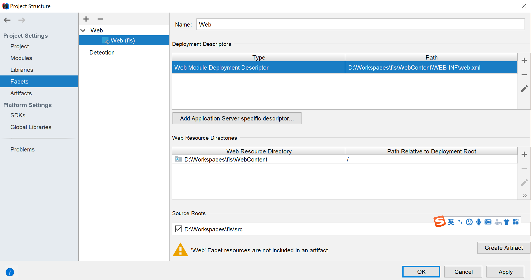This screenshot has height=280, width=531.
Task: Remove web resource directory with minus icon
Action: tap(524, 169)
